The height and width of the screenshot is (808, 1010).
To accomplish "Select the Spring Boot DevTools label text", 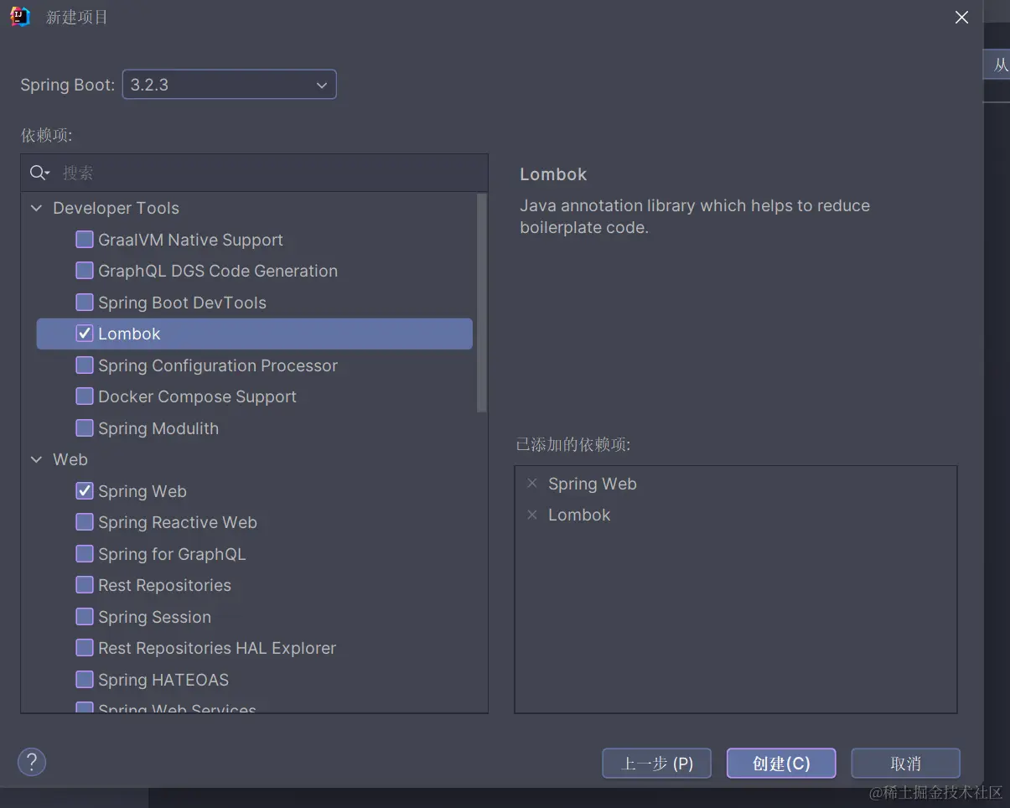I will coord(182,303).
